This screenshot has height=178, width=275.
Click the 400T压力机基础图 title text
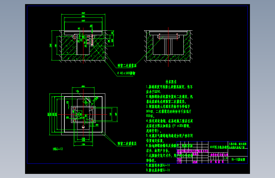click(x=219, y=147)
